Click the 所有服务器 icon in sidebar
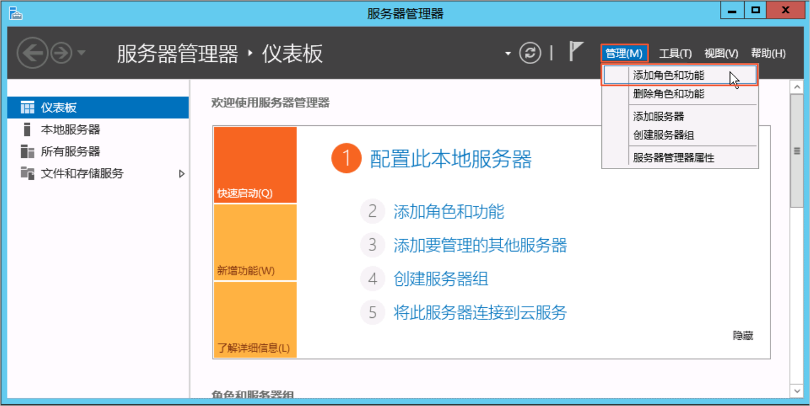Screen dimensions: 810x406 27,152
